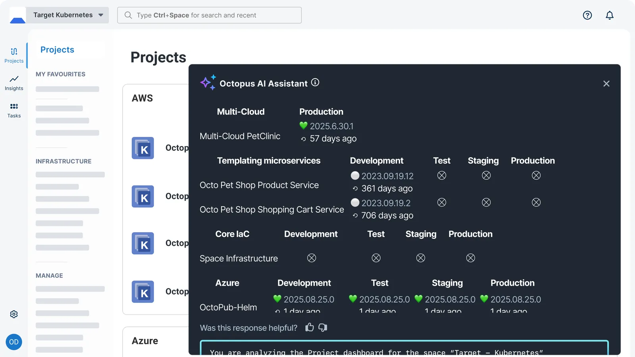
Task: Select the Projects sidebar tab
Action: click(x=14, y=55)
